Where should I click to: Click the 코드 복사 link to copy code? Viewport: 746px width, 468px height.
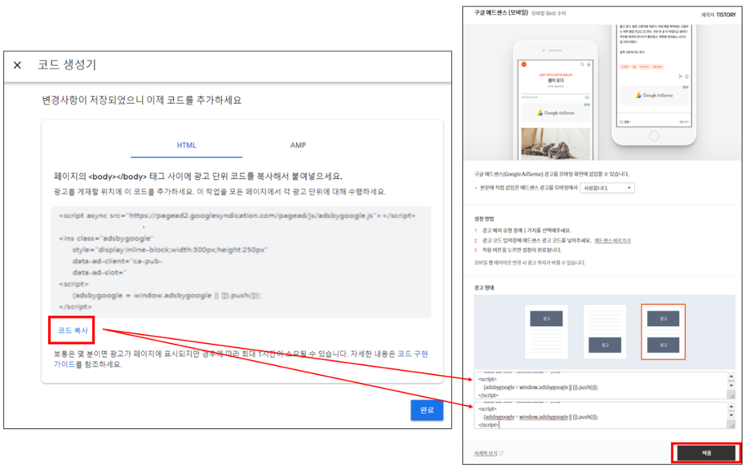pos(73,331)
